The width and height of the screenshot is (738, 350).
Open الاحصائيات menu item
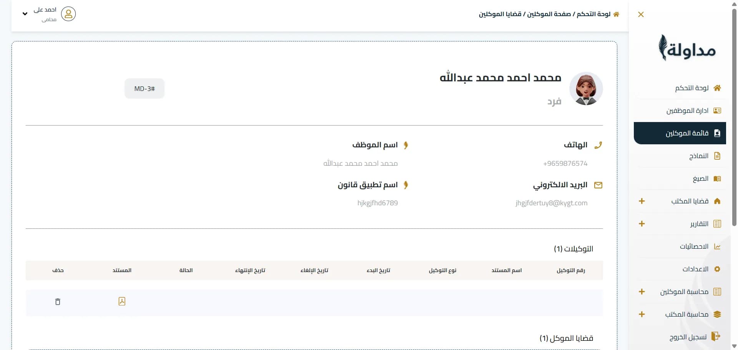point(680,246)
